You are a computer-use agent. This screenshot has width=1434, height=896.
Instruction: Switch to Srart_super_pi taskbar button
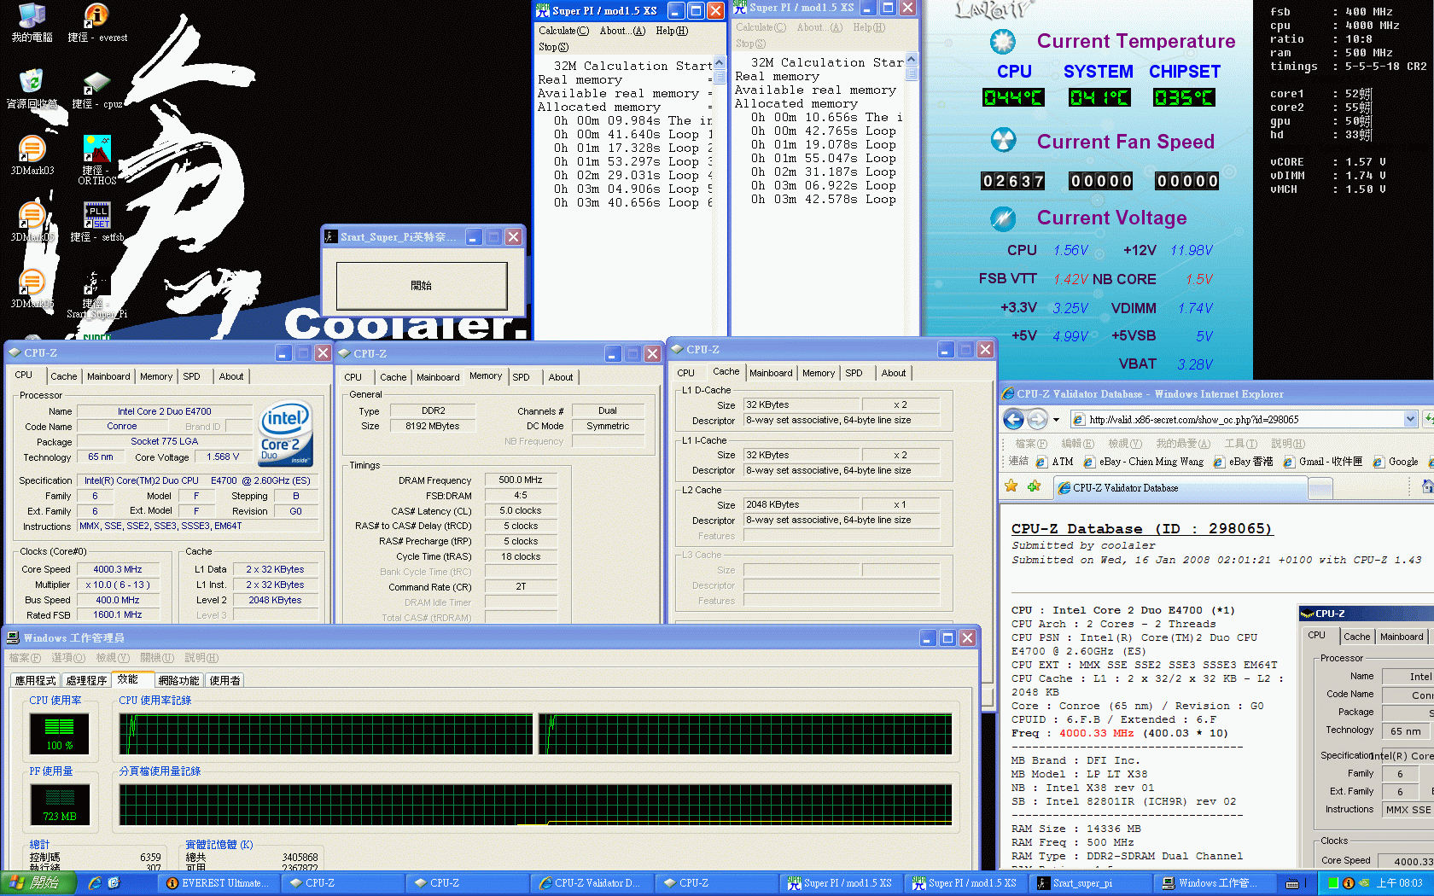coord(1089,883)
